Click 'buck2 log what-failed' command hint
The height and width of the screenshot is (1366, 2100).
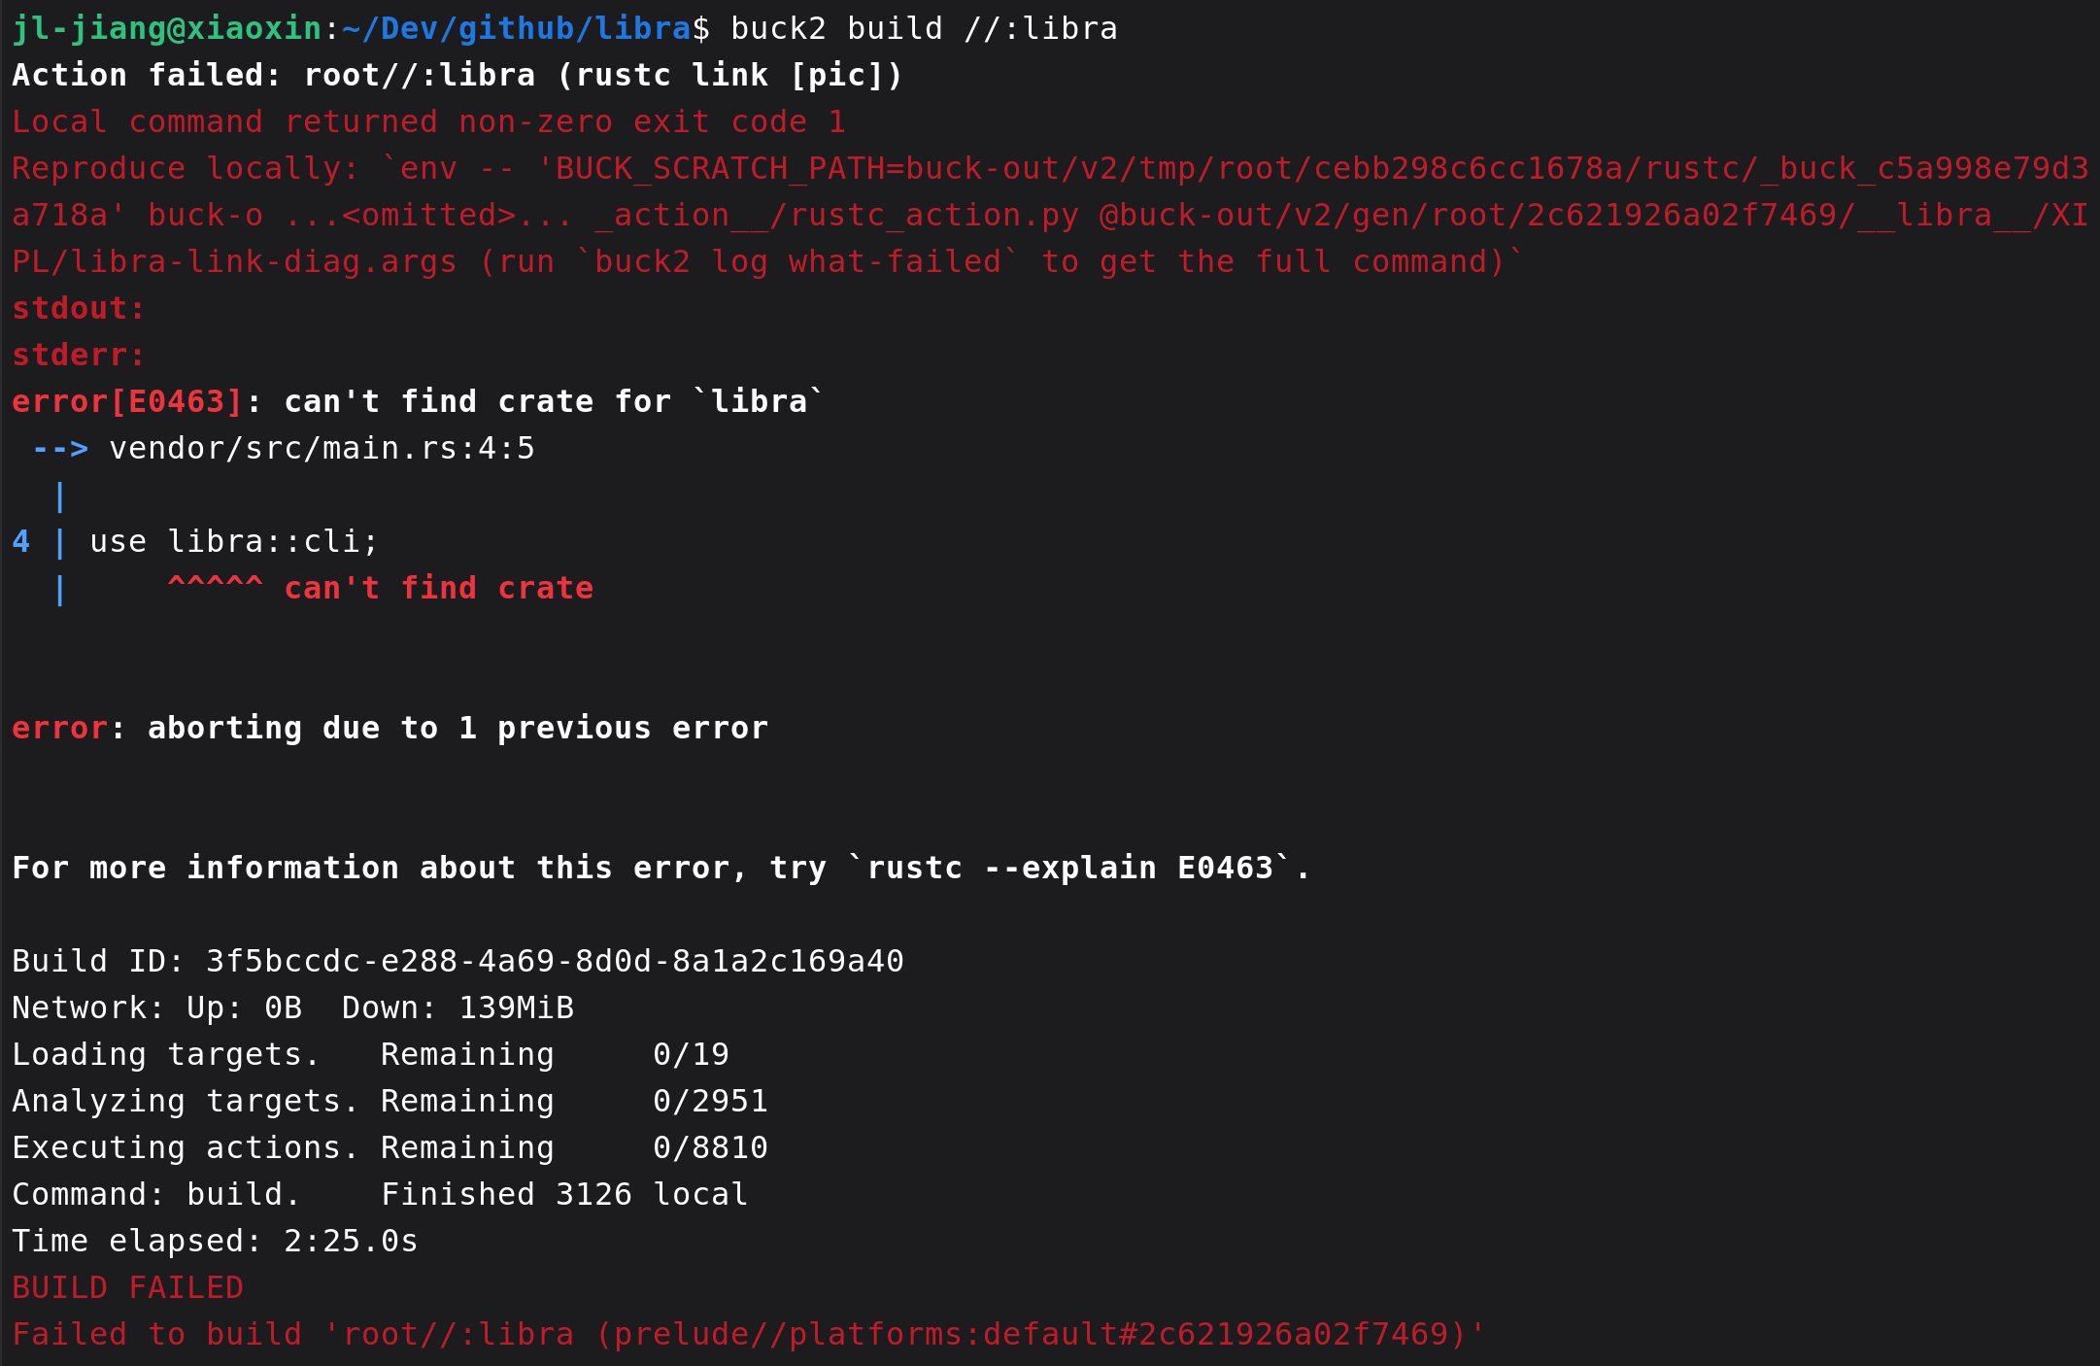[x=797, y=262]
